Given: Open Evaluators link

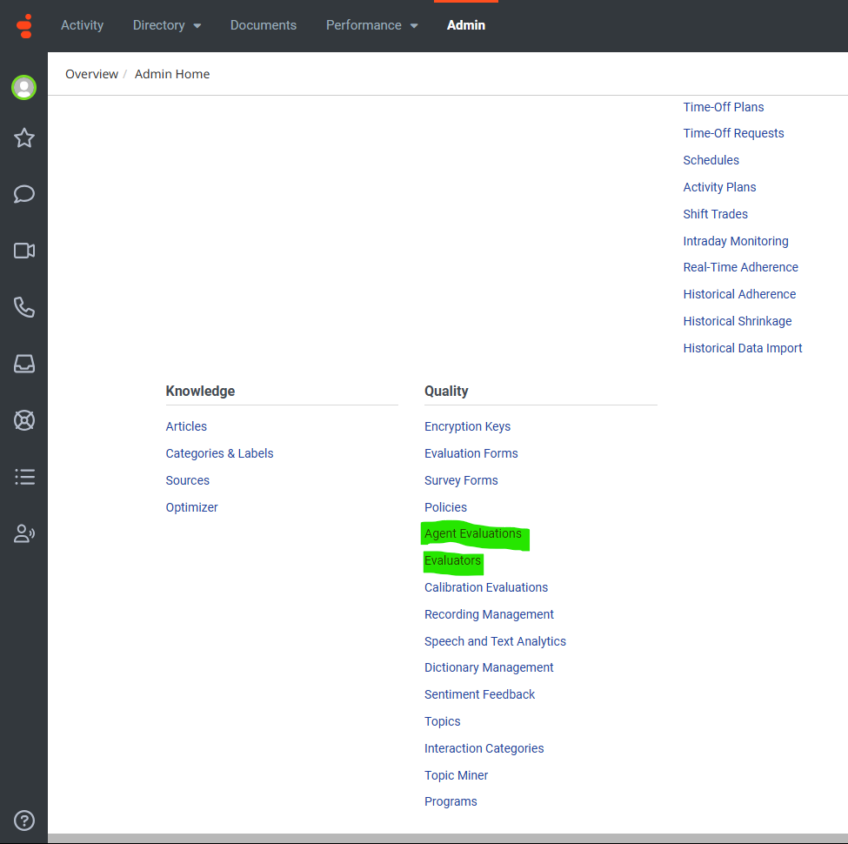Looking at the screenshot, I should click(452, 560).
